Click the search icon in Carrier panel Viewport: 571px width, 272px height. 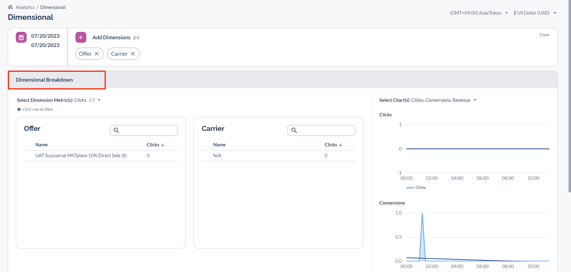click(x=294, y=130)
